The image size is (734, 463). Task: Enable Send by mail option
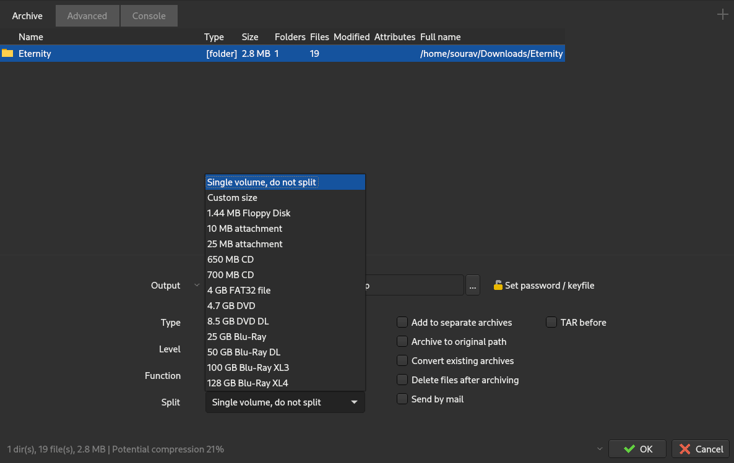coord(402,399)
